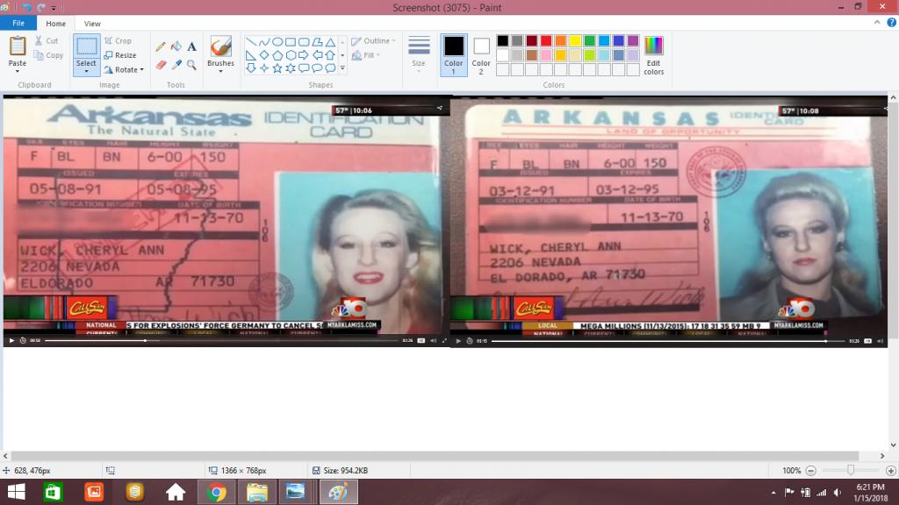Switch to the View tab
899x505 pixels.
pos(92,24)
